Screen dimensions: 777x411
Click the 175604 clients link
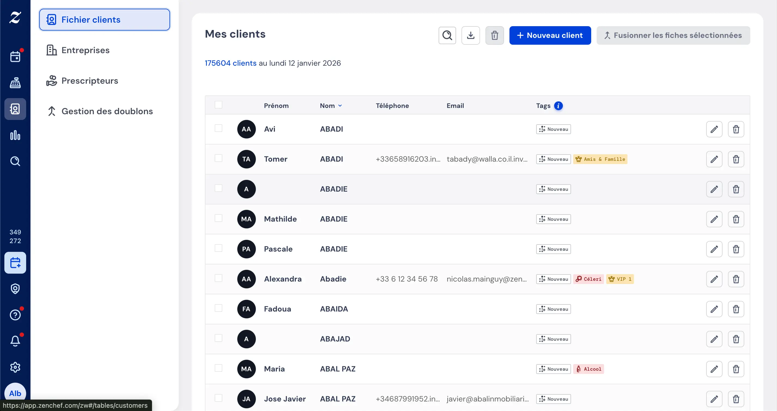pos(230,63)
